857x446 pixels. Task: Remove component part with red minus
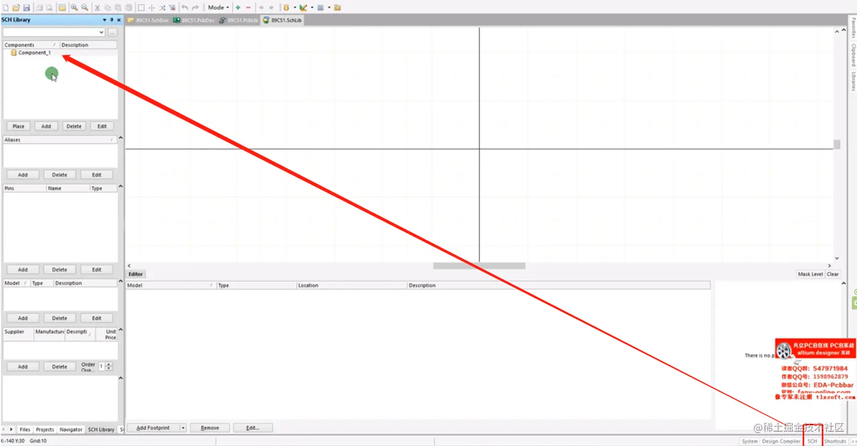tap(248, 7)
